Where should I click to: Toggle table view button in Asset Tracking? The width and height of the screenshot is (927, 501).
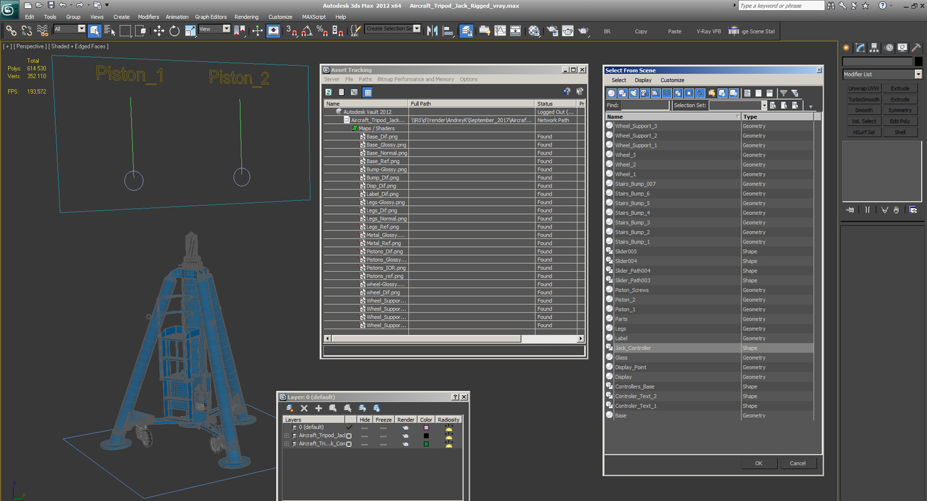(x=368, y=92)
